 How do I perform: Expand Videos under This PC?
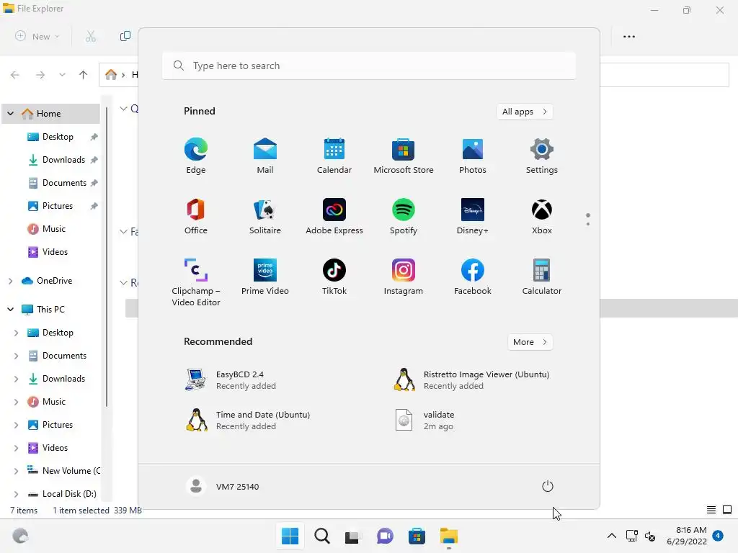(16, 448)
